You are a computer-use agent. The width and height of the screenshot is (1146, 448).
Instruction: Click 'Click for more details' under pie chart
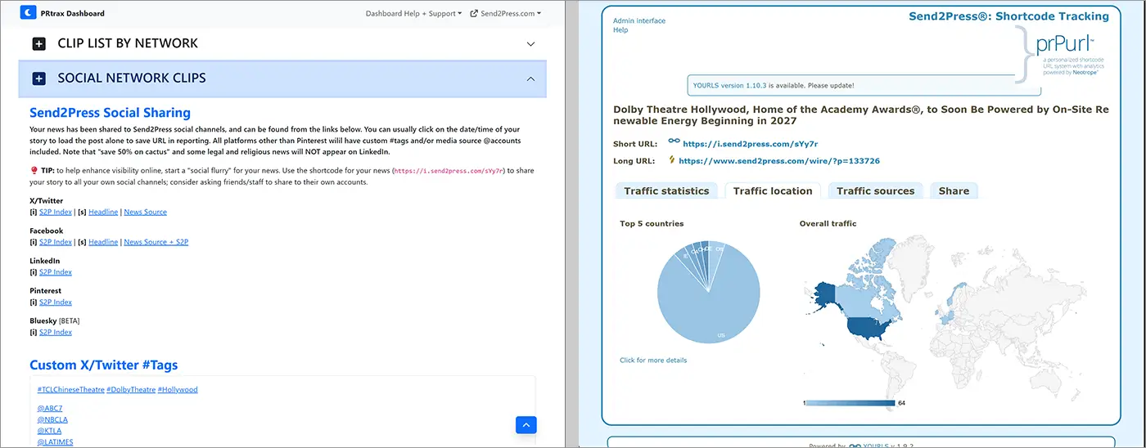[x=653, y=360]
